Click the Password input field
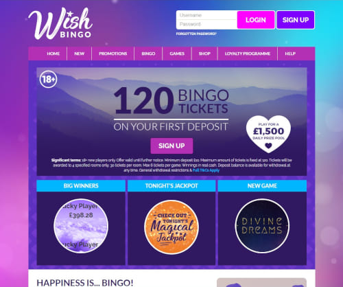This screenshot has height=287, width=343. click(206, 24)
